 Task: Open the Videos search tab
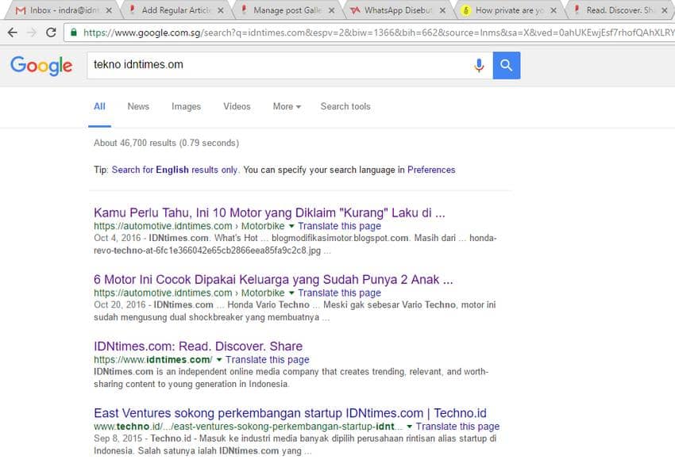coord(237,106)
